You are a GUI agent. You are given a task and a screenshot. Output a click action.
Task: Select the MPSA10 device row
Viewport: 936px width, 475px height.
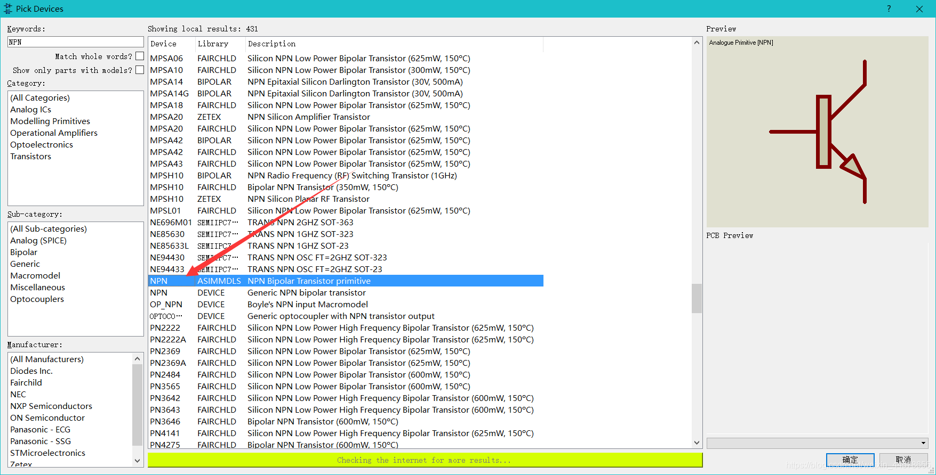click(x=346, y=70)
